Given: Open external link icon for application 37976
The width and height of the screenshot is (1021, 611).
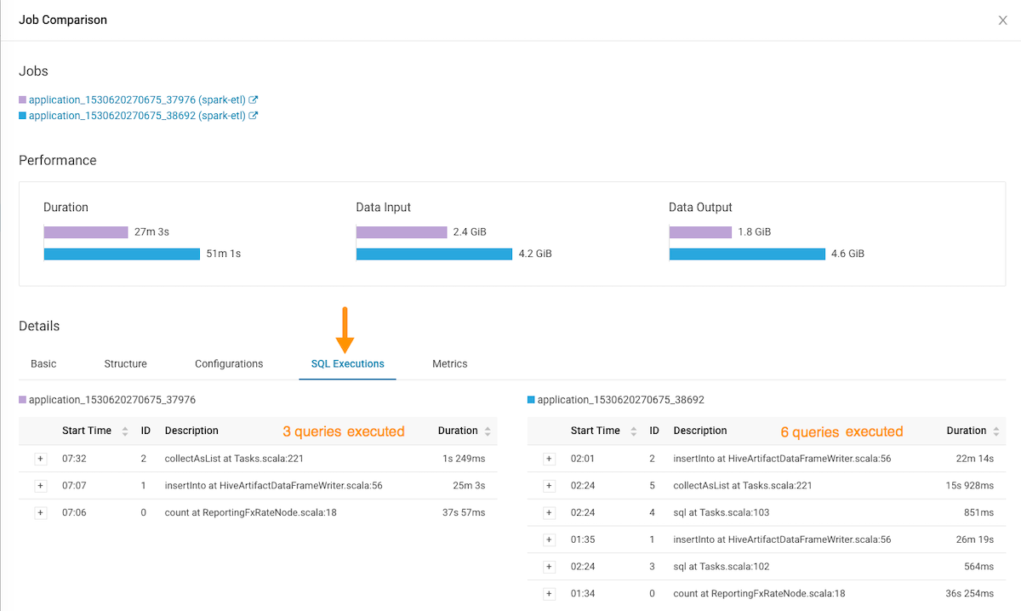Looking at the screenshot, I should point(254,100).
